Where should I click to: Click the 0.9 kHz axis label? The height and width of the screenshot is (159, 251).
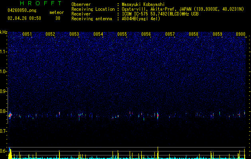pos(3,91)
